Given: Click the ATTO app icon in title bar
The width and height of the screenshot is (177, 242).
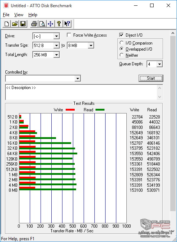Looking at the screenshot, I should [6, 5].
